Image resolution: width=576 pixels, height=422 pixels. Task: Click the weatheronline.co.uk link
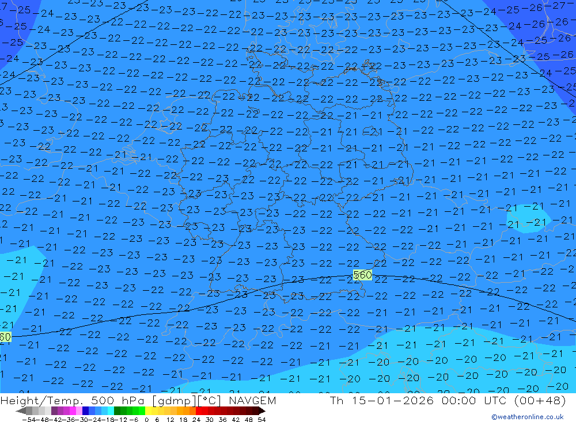point(528,417)
